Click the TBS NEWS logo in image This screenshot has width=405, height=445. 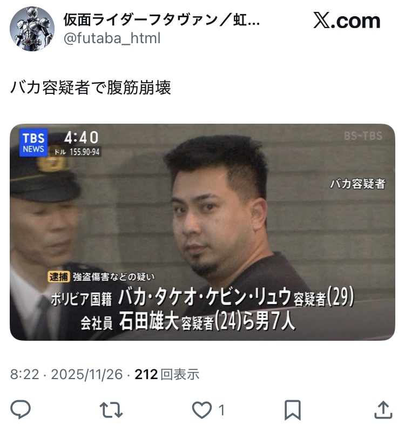click(33, 143)
